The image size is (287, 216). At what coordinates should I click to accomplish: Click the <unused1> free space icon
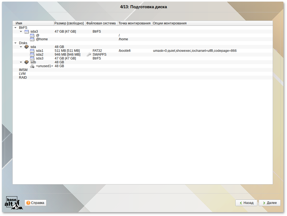point(32,66)
